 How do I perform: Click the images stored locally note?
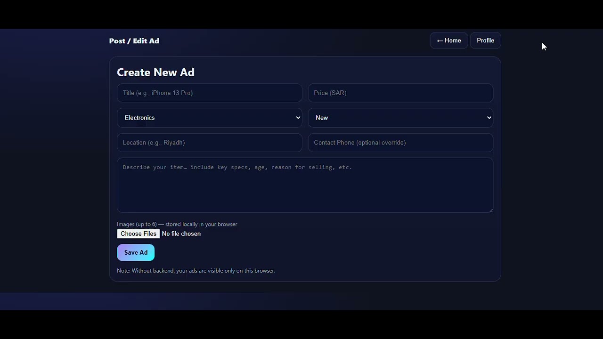177,225
